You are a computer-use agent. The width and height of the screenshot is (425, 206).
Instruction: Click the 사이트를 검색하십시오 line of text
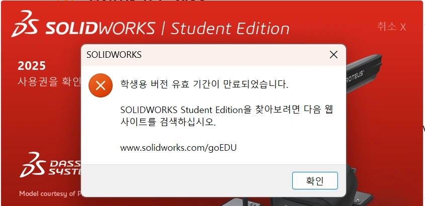pyautogui.click(x=168, y=123)
